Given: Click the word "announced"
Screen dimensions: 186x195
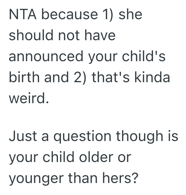Looking at the screenshot, I should point(46,56).
